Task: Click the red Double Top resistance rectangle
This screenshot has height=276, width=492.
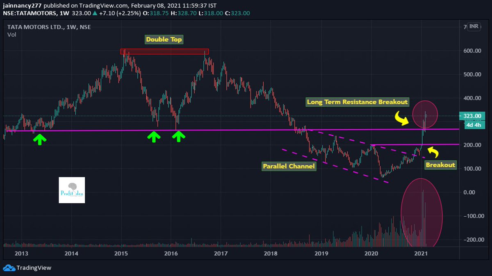Action: [x=164, y=52]
